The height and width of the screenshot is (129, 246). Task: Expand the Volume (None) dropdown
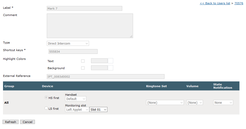pos(194,103)
